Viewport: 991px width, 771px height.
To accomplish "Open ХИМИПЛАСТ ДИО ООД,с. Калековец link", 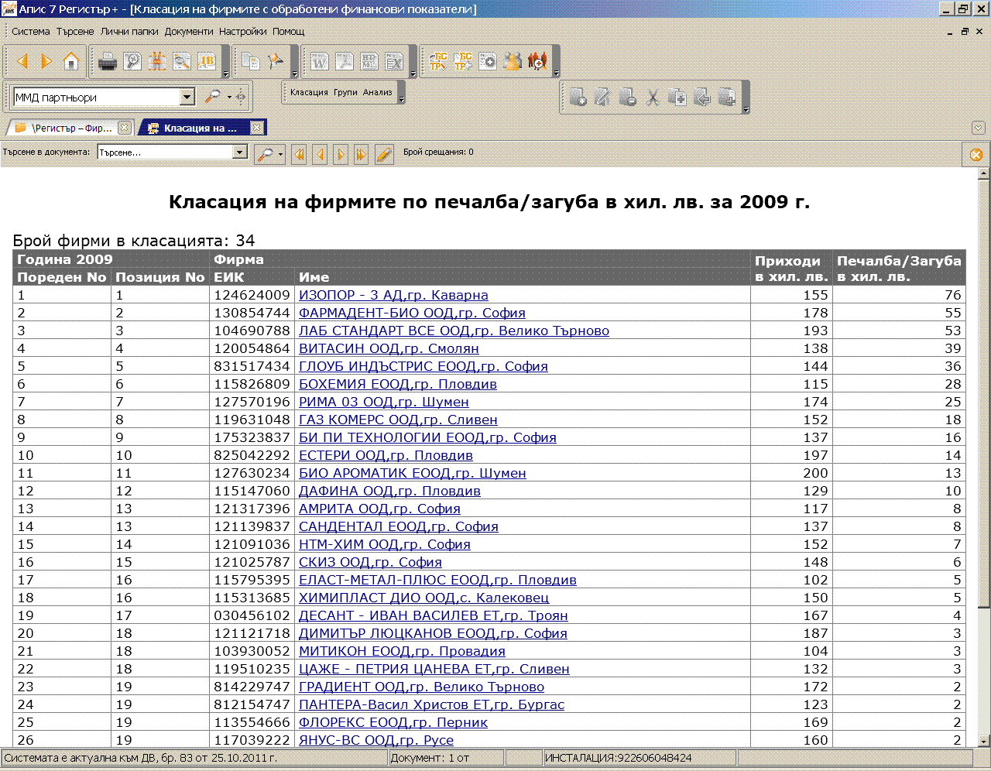I will [x=423, y=598].
